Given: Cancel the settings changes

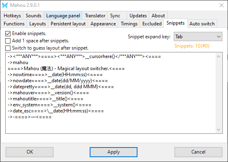Looking at the screenshot, I should click(x=198, y=152).
